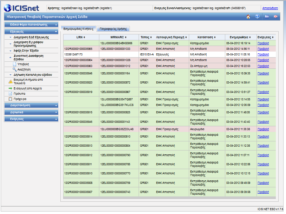Screen dimensions: 286x214
Task: Click the Πρόχειρα drafts icon
Action: tap(11, 99)
